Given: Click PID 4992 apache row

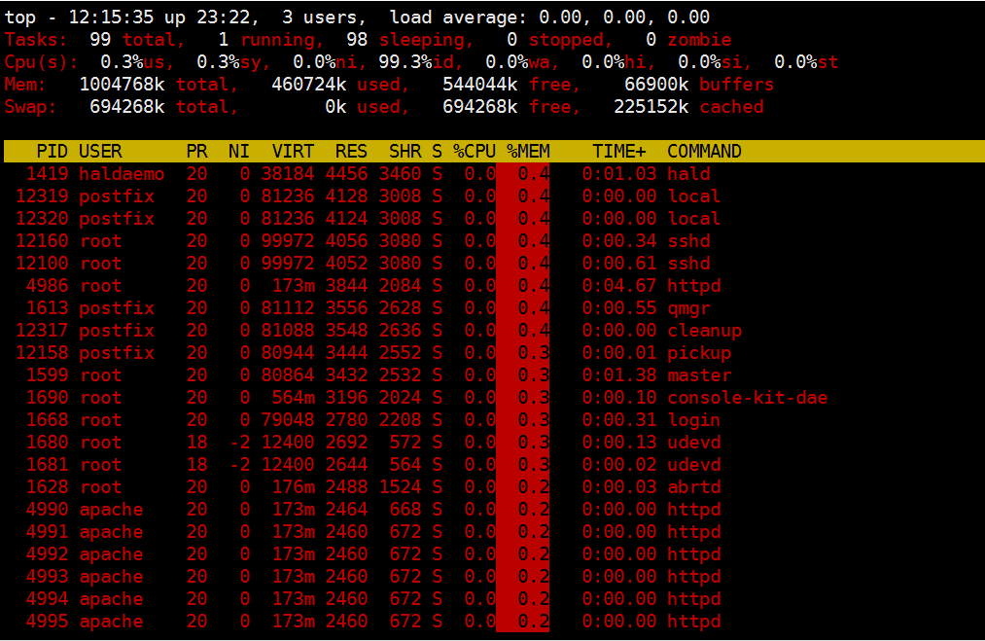Looking at the screenshot, I should [x=47, y=554].
